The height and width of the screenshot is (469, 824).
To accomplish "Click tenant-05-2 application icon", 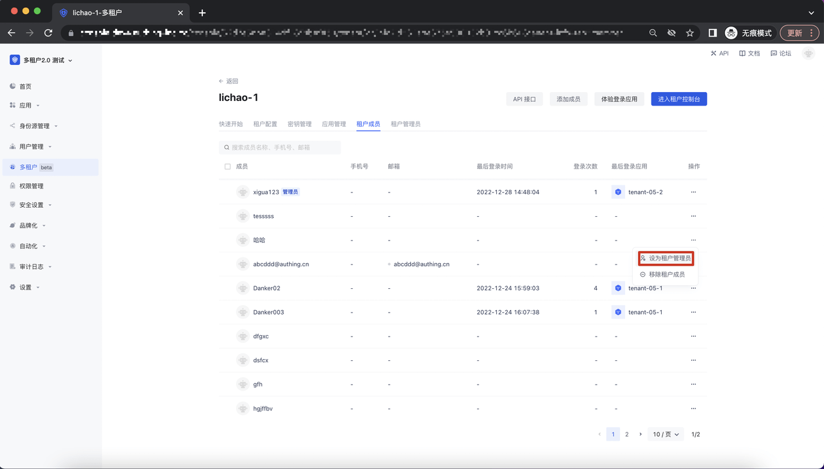I will [x=618, y=192].
